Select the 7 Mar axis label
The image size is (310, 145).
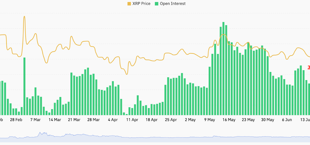tap(35, 120)
